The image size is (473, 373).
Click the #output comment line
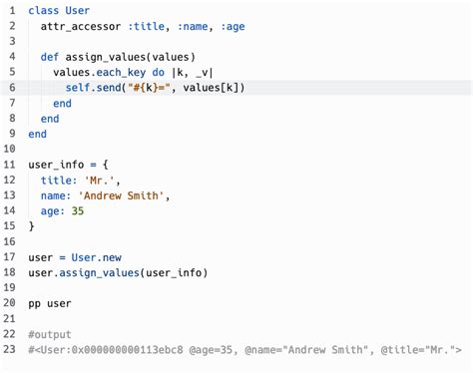[x=50, y=334]
